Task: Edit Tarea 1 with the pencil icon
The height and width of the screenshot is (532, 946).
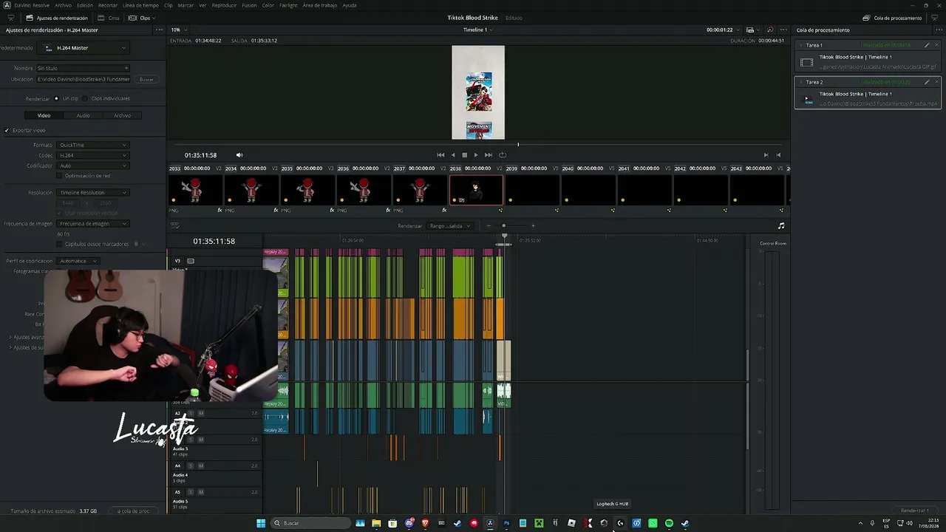Action: [x=927, y=45]
